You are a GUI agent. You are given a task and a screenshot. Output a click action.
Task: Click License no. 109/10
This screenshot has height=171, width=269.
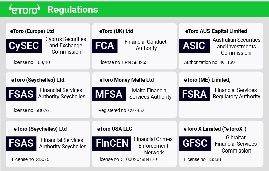[31, 62]
